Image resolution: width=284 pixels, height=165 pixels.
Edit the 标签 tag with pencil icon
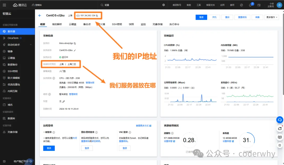[x=64, y=102]
